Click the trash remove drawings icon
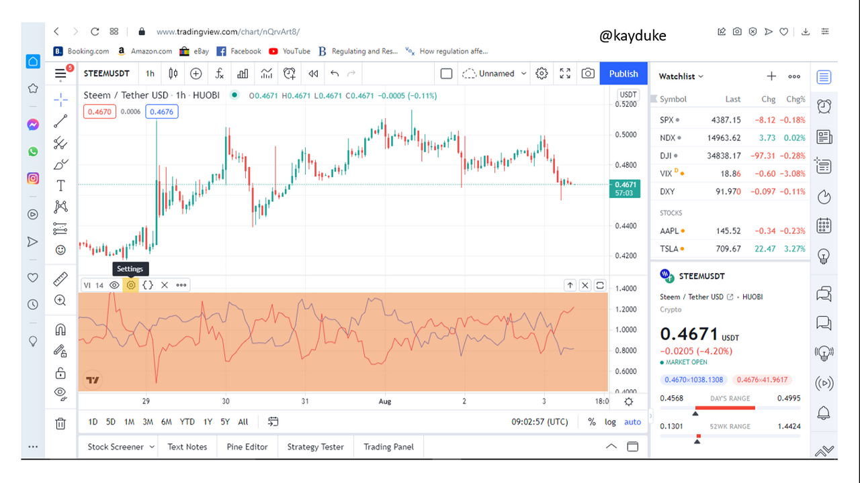The image size is (860, 483). pos(60,423)
